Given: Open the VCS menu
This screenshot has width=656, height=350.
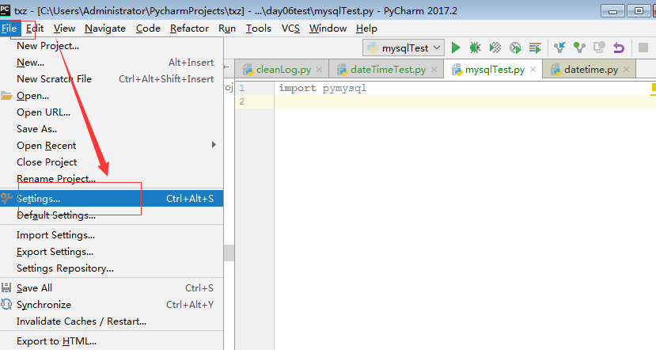Looking at the screenshot, I should pos(290,29).
